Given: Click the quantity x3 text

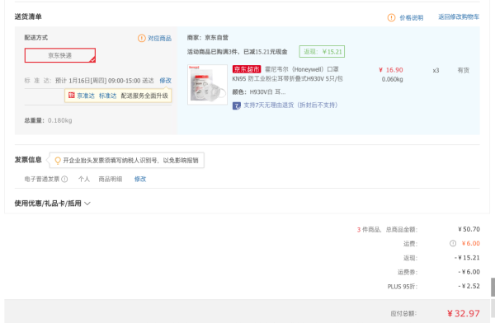Looking at the screenshot, I should pyautogui.click(x=436, y=70).
